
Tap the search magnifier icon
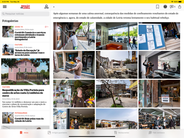[x=3, y=14]
